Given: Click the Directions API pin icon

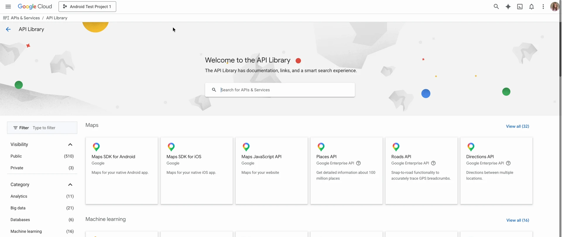Looking at the screenshot, I should [x=471, y=147].
